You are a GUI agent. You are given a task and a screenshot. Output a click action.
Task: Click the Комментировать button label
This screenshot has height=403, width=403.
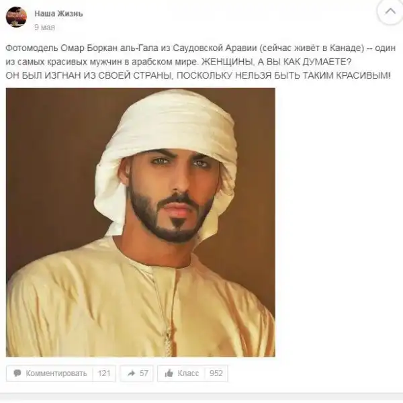[x=56, y=373]
